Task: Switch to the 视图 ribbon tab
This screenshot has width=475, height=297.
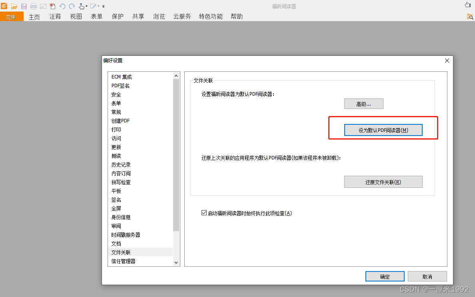Action: coord(76,17)
